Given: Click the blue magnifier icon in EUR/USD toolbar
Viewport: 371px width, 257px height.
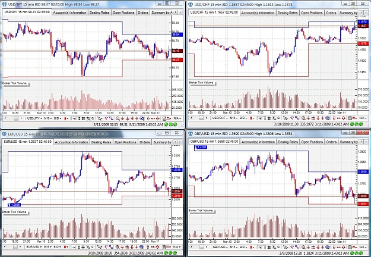Looking at the screenshot, I should coord(141,247).
